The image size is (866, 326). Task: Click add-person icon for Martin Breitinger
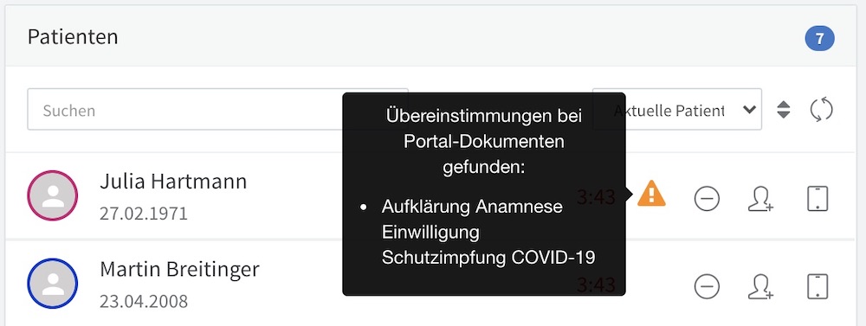point(760,287)
